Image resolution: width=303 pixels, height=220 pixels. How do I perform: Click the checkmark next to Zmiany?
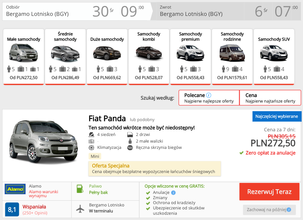click(x=148, y=198)
